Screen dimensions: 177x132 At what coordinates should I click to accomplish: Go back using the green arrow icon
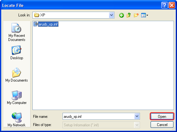121,15
